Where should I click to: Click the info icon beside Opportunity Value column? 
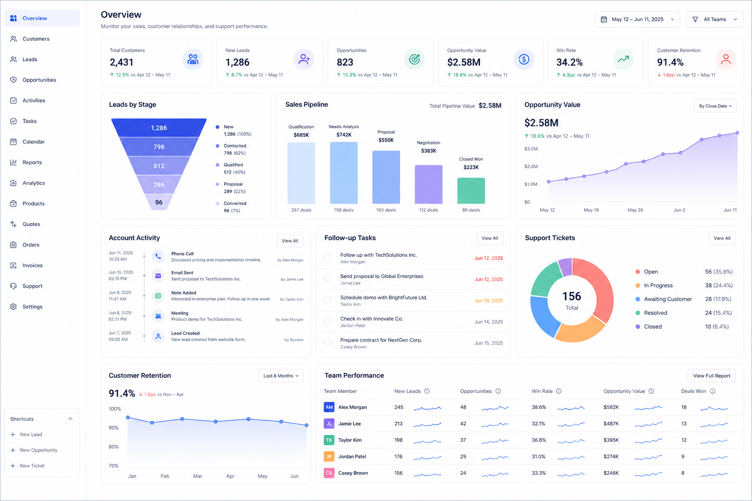coord(651,391)
